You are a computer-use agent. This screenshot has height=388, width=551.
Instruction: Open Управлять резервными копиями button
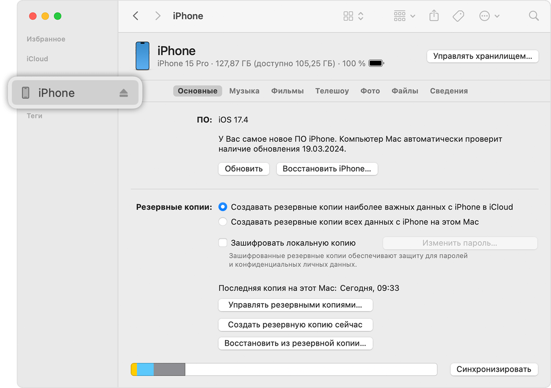point(295,305)
